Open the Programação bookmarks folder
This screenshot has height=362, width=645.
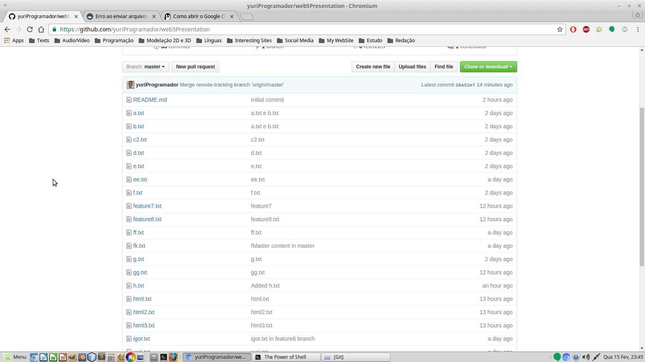point(114,41)
